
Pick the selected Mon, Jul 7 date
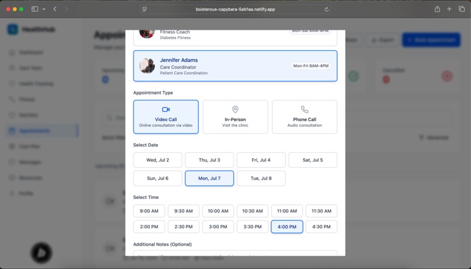point(209,178)
